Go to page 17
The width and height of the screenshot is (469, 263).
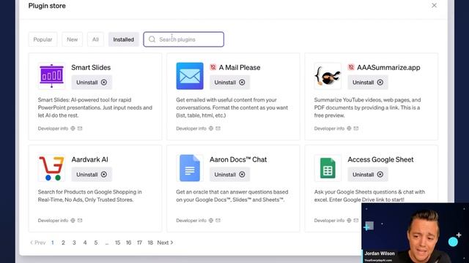click(x=139, y=243)
